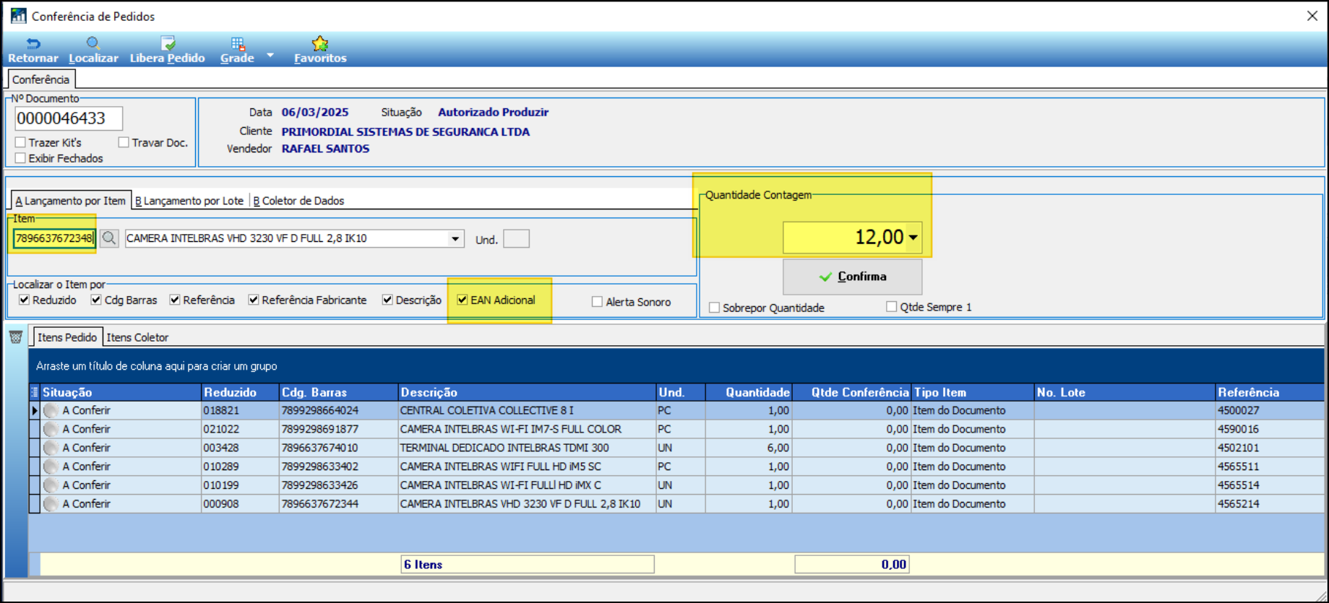Click the app icon in the title bar
1329x603 pixels.
point(18,15)
